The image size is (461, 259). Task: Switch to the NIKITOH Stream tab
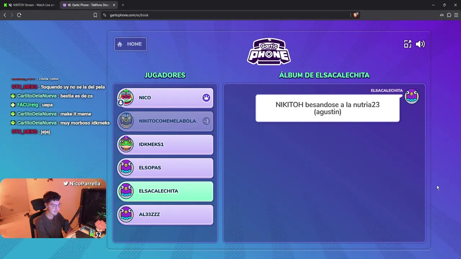(30, 5)
